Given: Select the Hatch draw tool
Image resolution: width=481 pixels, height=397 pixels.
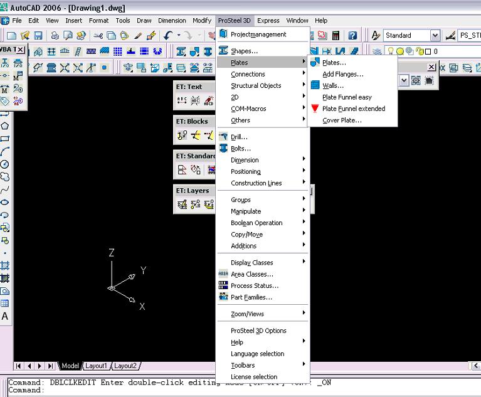Looking at the screenshot, I should pyautogui.click(x=5, y=265).
